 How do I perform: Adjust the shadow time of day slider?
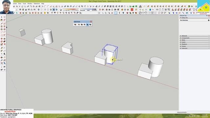(x=88, y=10)
